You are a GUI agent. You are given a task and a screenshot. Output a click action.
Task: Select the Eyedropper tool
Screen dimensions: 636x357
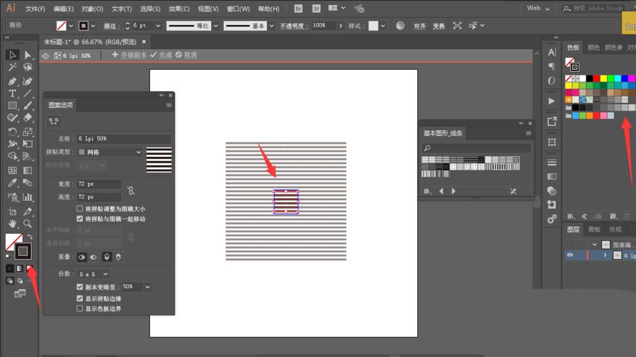[x=12, y=183]
